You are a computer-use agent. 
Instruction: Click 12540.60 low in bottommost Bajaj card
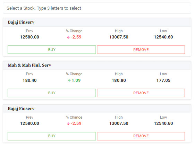pos(163,123)
